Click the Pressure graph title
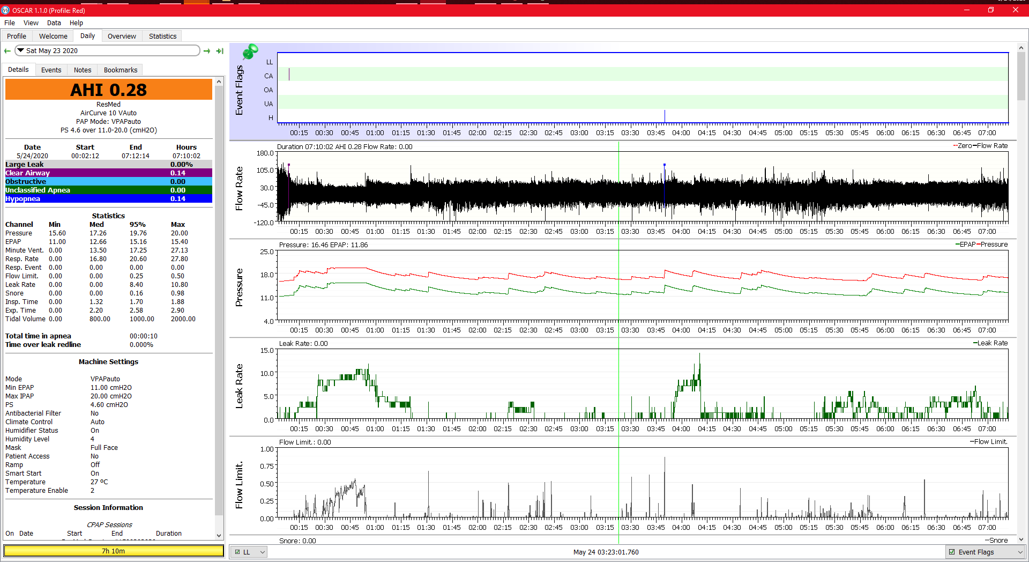 239,287
